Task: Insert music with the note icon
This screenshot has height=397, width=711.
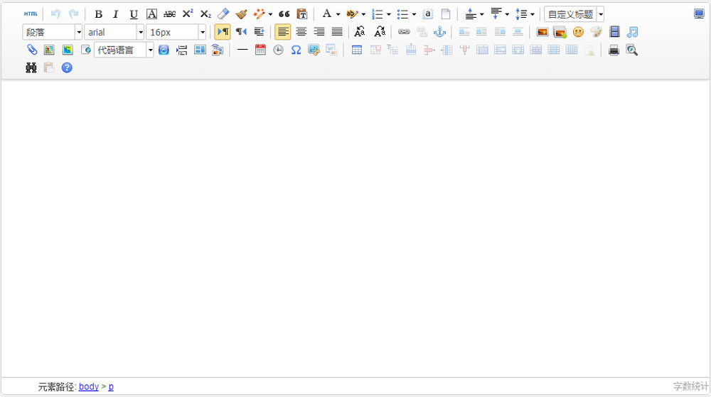Action: pyautogui.click(x=632, y=32)
